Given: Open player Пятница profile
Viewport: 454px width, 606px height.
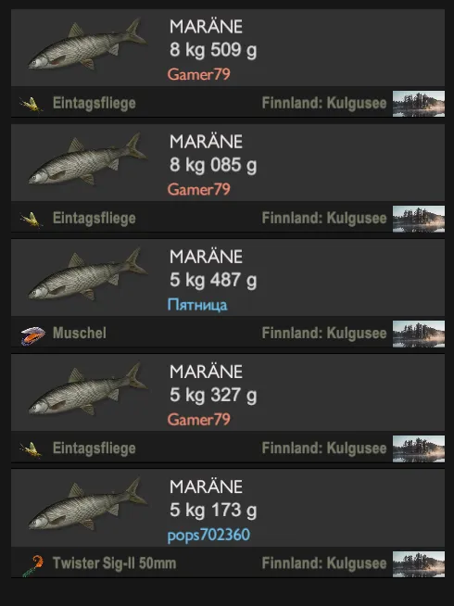Looking at the screenshot, I should click(197, 305).
